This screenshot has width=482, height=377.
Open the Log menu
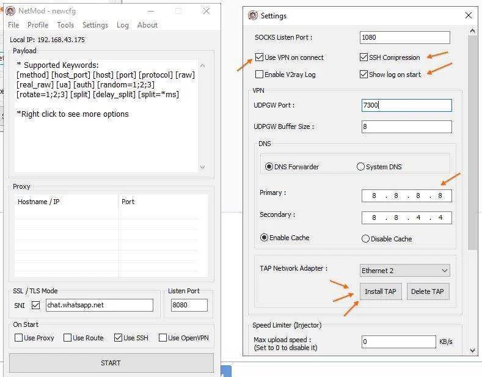click(x=122, y=25)
